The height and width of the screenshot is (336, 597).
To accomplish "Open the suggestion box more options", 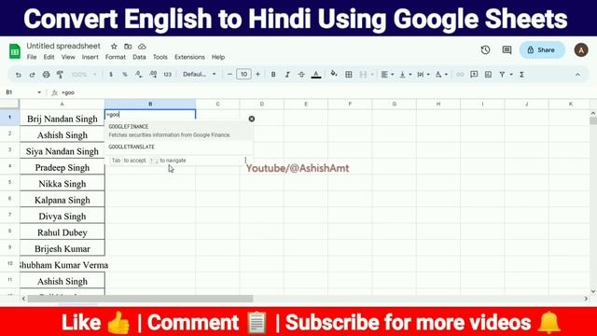I will (245, 161).
